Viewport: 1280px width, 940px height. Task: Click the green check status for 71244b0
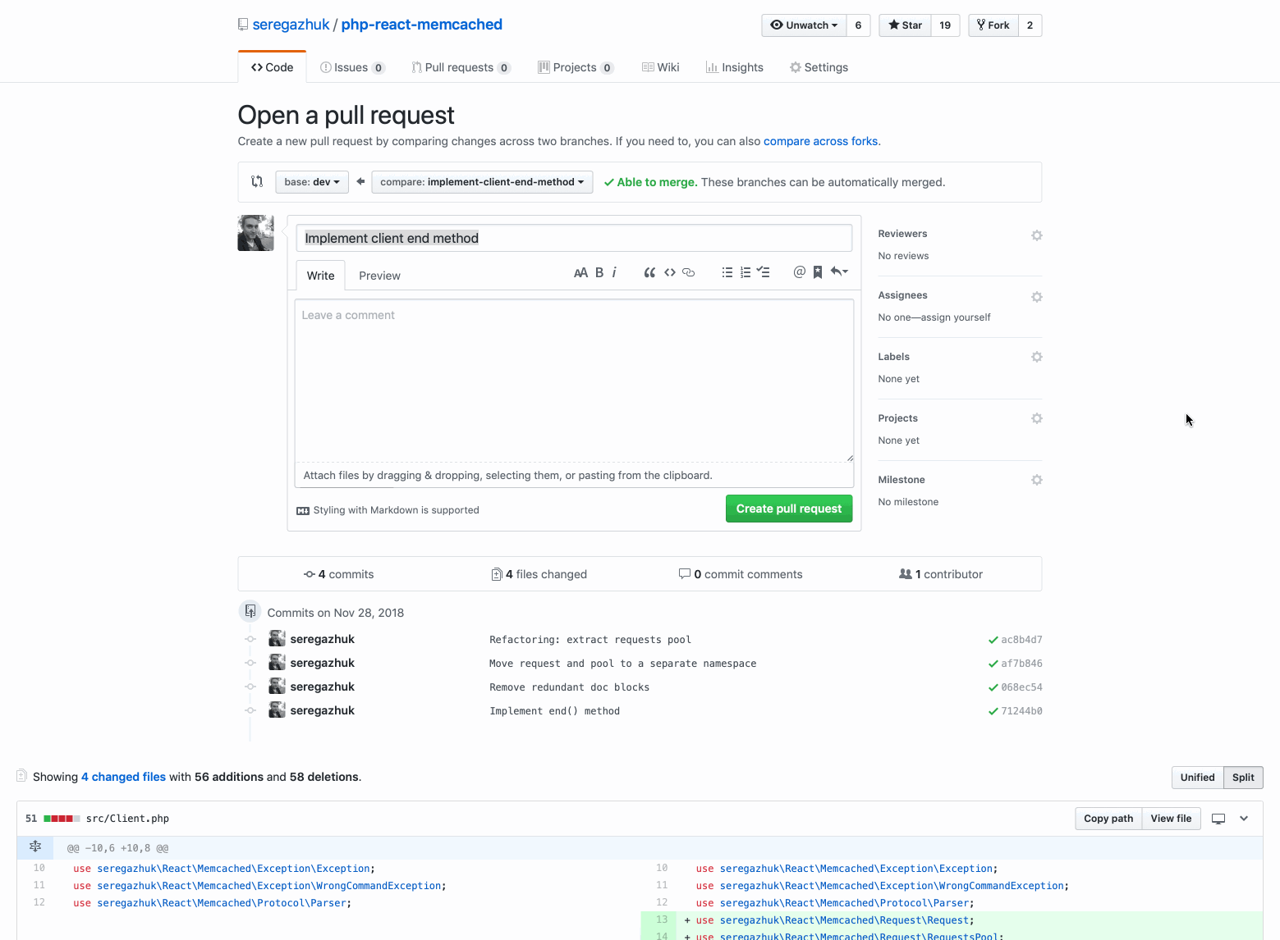(x=993, y=711)
